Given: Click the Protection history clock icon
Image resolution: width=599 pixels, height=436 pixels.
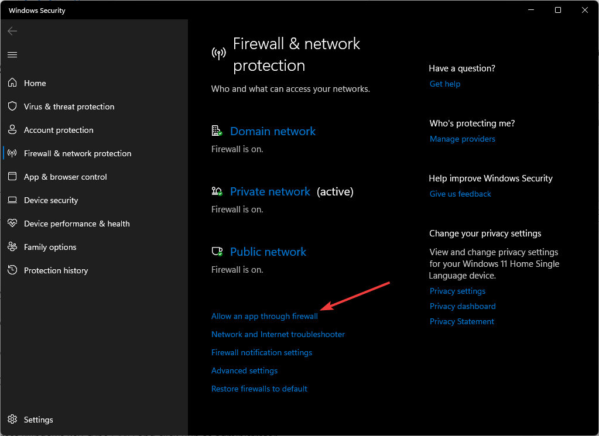Looking at the screenshot, I should (12, 270).
